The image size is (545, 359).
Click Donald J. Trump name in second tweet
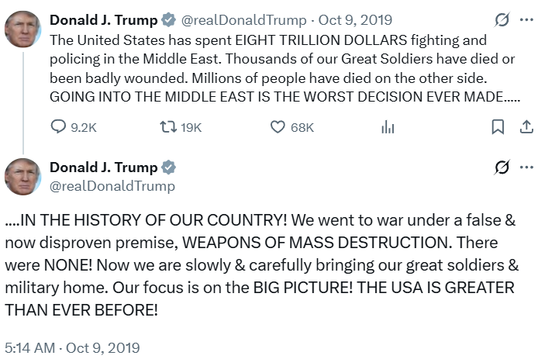pos(103,167)
